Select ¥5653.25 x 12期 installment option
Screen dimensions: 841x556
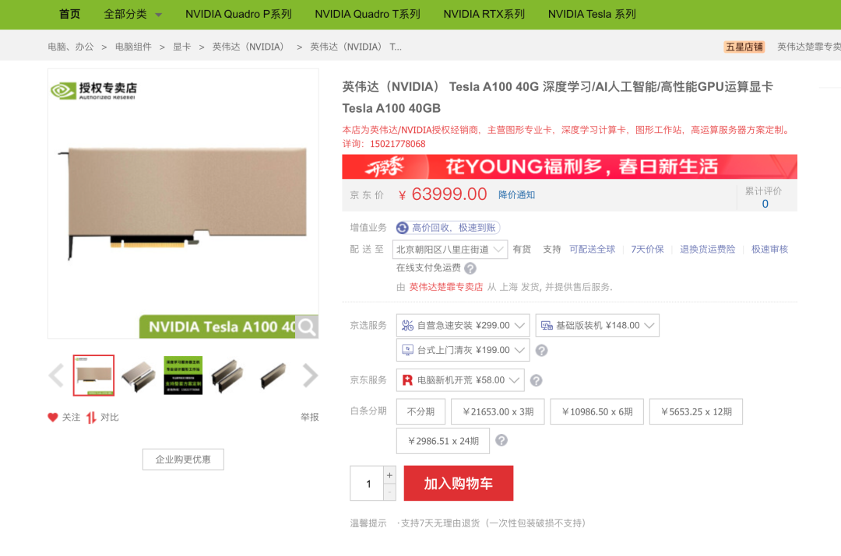[x=696, y=411]
